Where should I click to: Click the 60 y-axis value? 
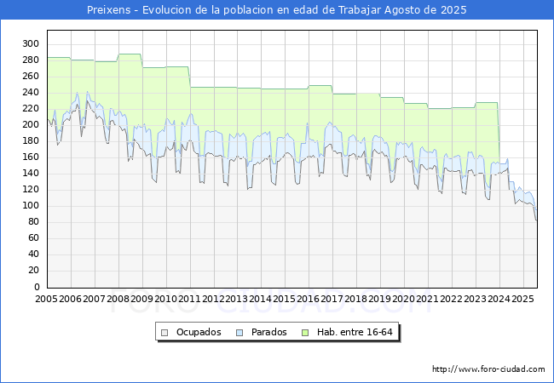(x=33, y=238)
